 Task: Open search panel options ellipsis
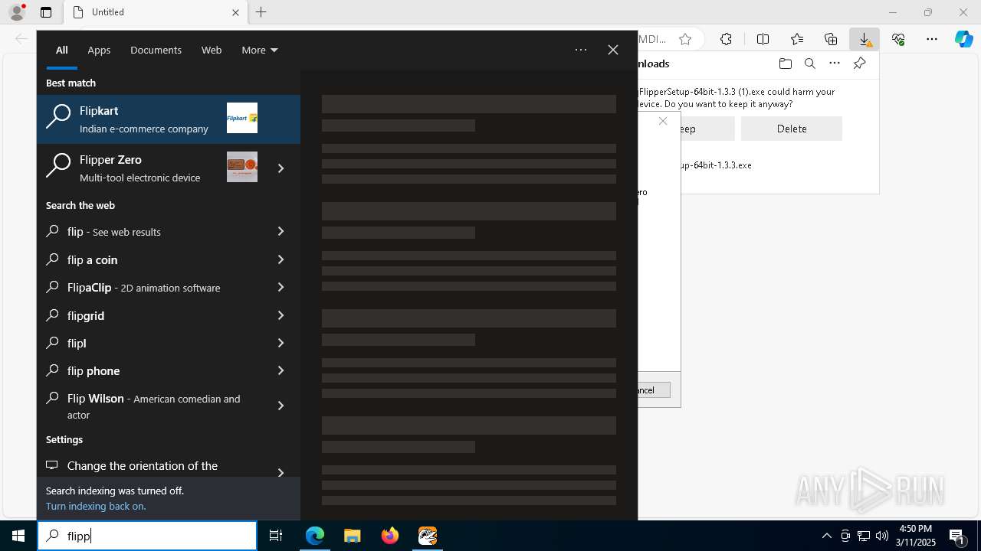point(581,50)
